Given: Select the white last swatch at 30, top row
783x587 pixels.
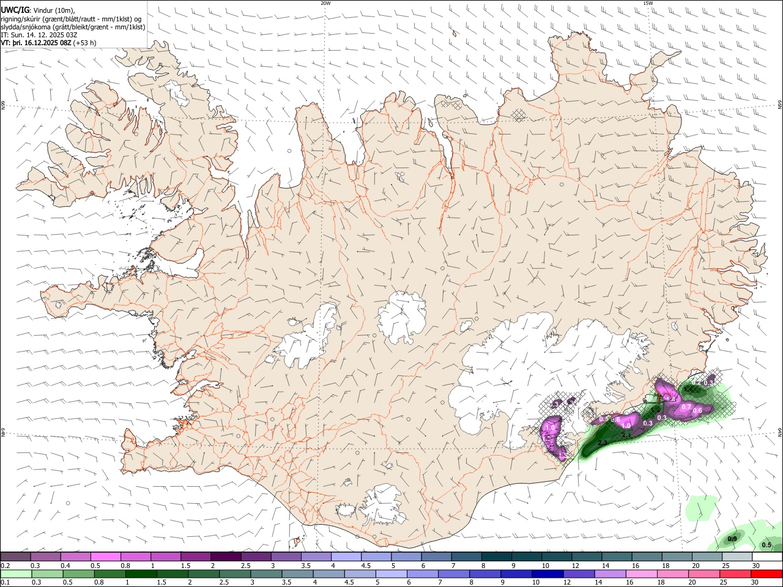Looking at the screenshot, I should 767,557.
